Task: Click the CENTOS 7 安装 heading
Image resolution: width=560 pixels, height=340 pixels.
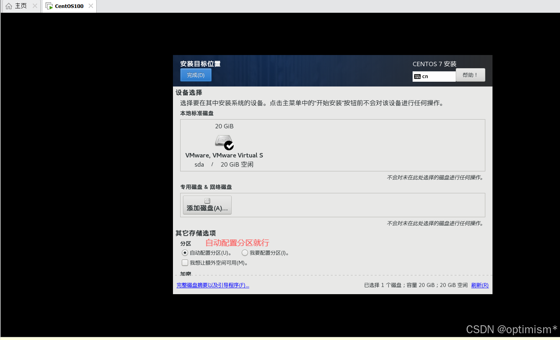Action: point(435,64)
